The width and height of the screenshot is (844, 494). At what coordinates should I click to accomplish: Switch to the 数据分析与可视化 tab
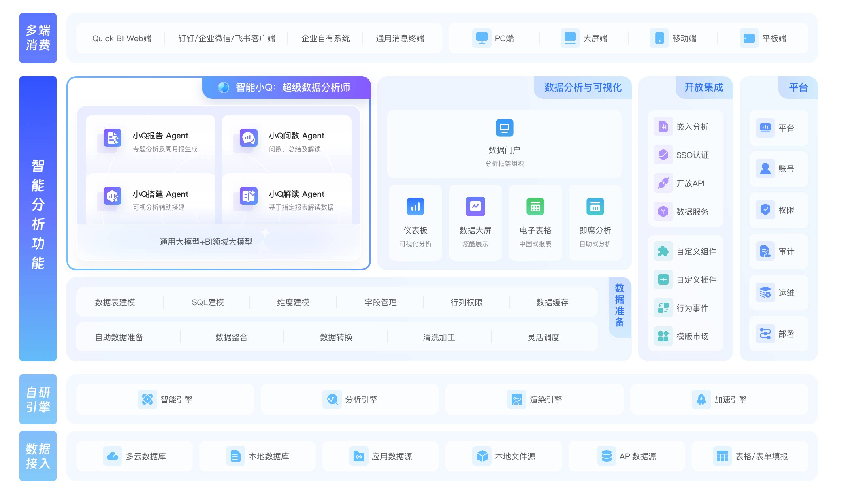click(583, 87)
